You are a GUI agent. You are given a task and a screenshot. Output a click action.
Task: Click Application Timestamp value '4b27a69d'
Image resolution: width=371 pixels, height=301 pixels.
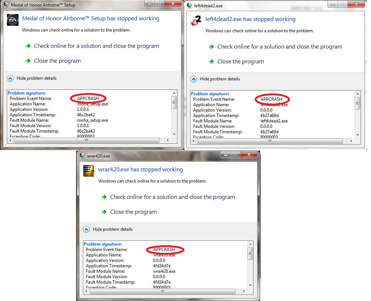[x=270, y=116]
